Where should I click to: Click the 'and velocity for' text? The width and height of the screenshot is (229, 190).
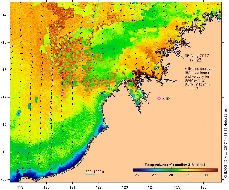pyautogui.click(x=197, y=77)
